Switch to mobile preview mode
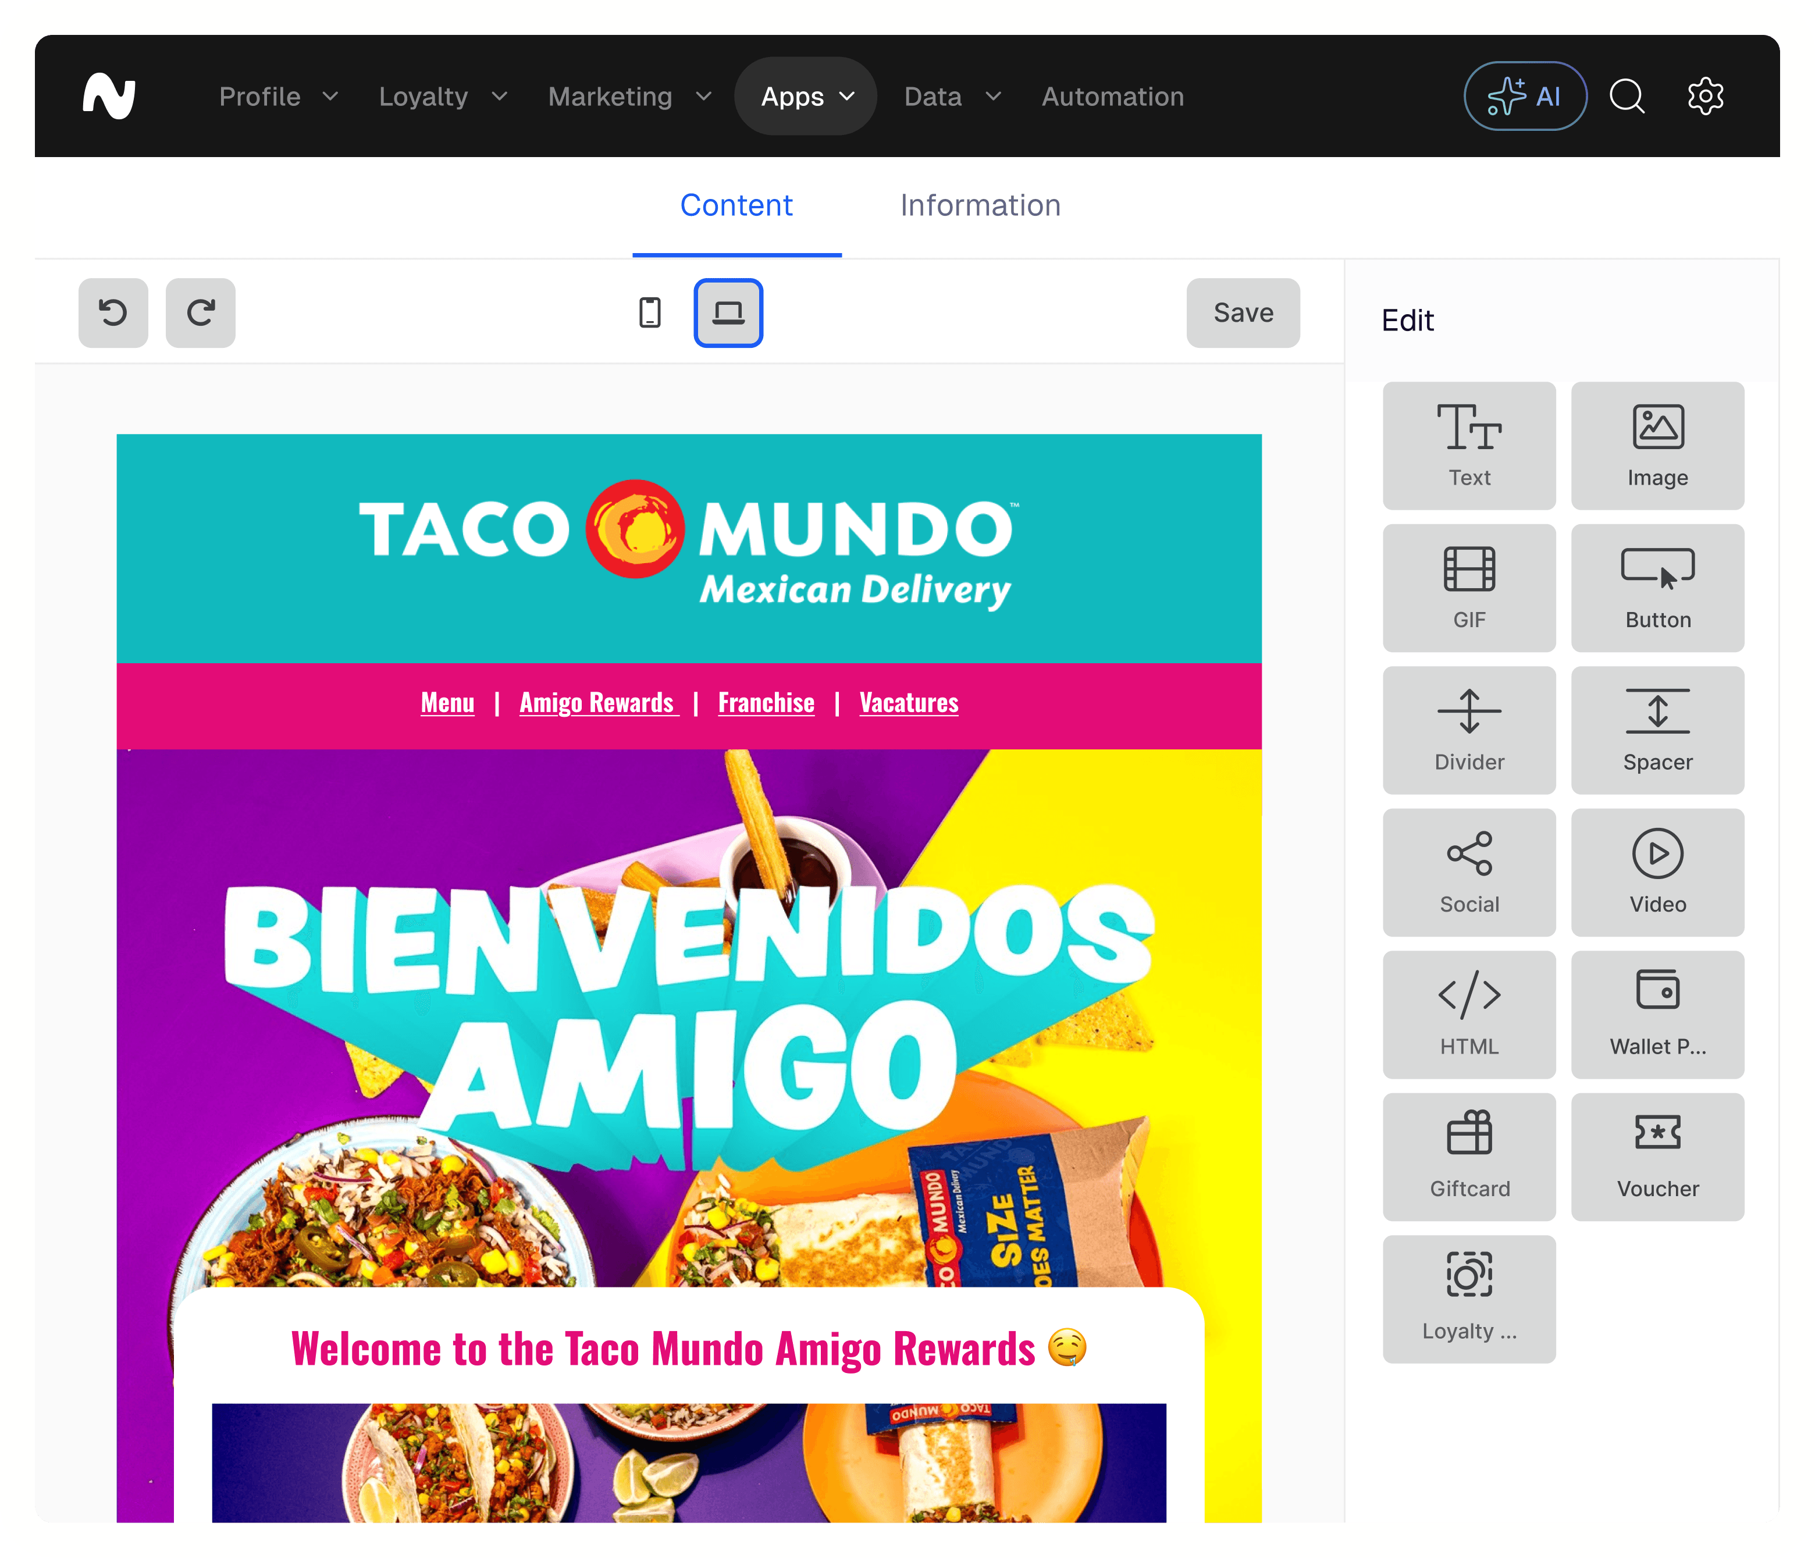Image resolution: width=1815 pixels, height=1558 pixels. 650,313
